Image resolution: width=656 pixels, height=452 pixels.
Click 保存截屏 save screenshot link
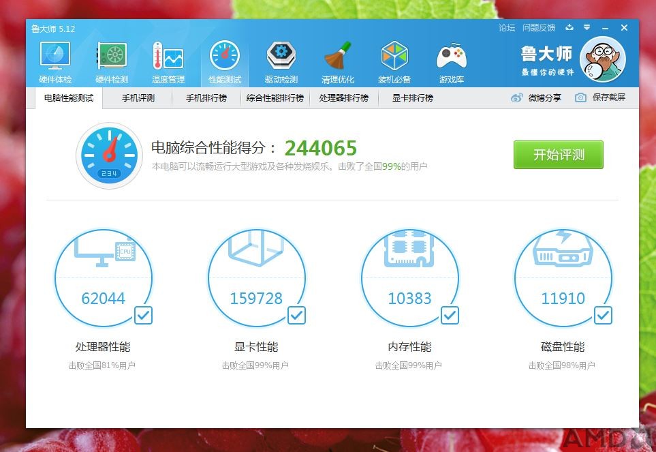609,98
